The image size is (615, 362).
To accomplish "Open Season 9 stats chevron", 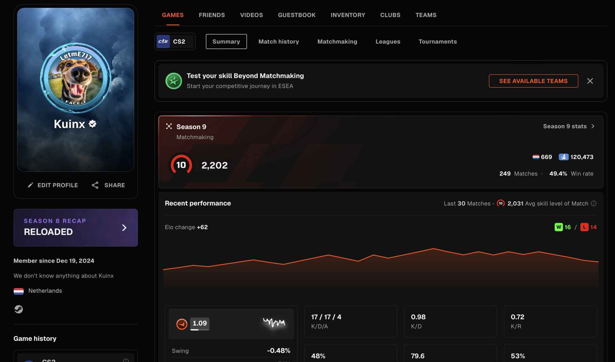I will click(593, 126).
